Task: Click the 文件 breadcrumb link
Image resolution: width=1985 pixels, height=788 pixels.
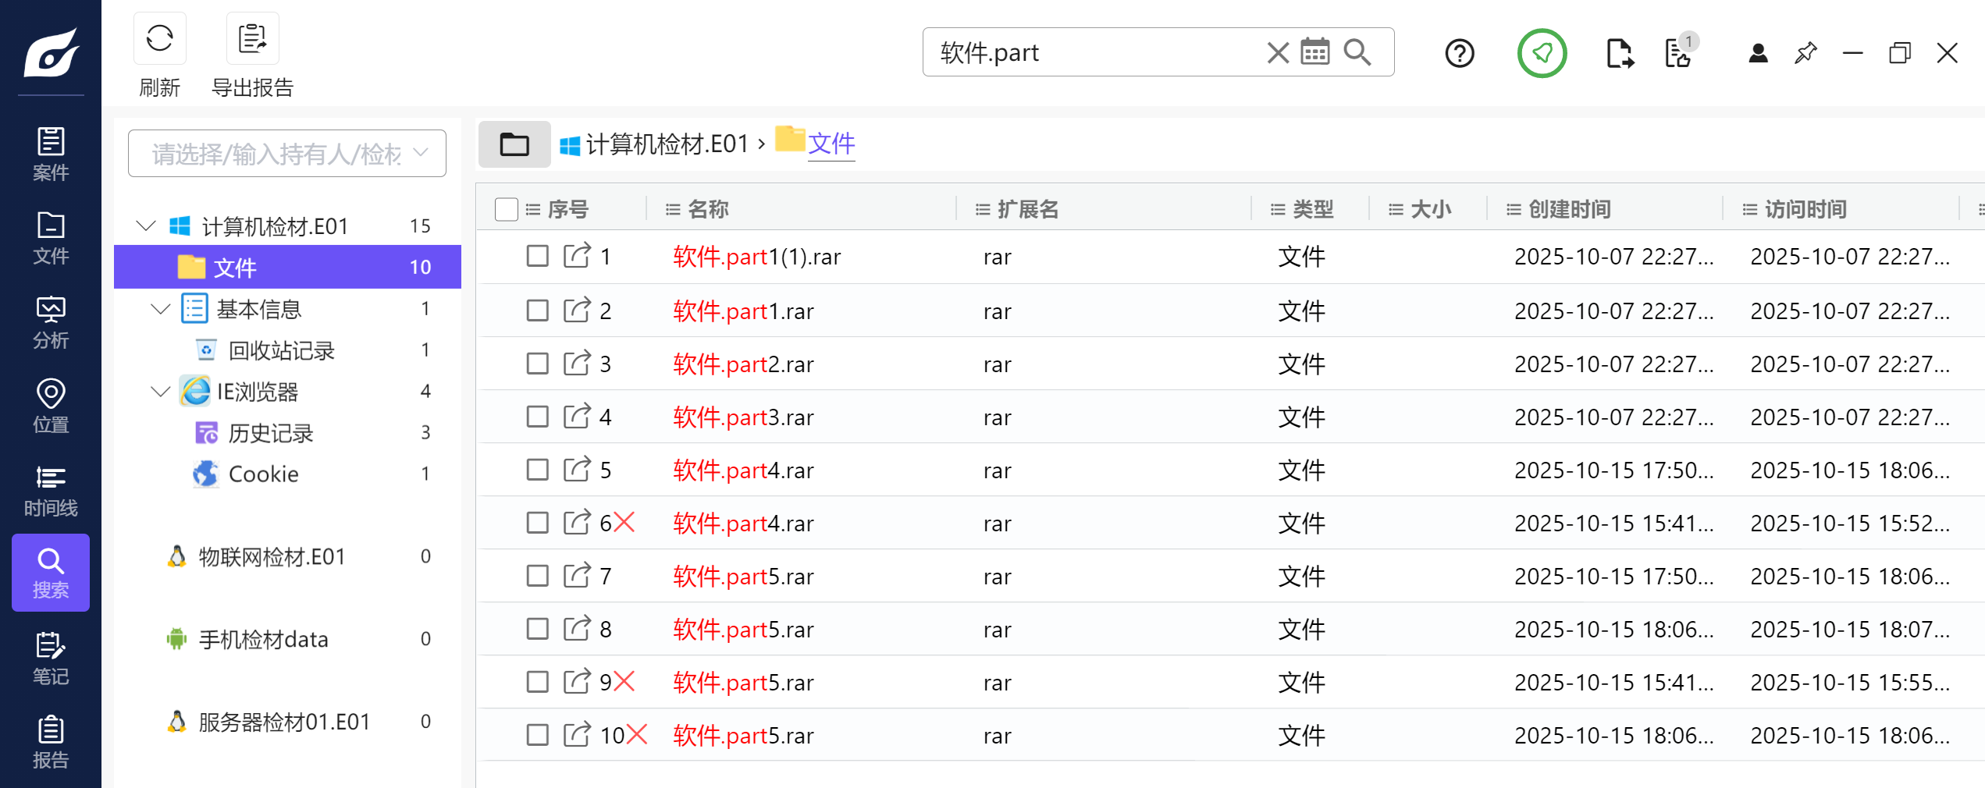Action: pos(831,144)
